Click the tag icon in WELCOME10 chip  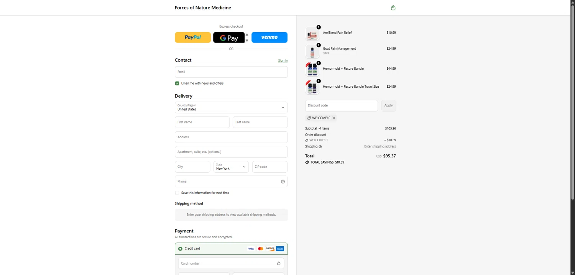click(x=309, y=118)
